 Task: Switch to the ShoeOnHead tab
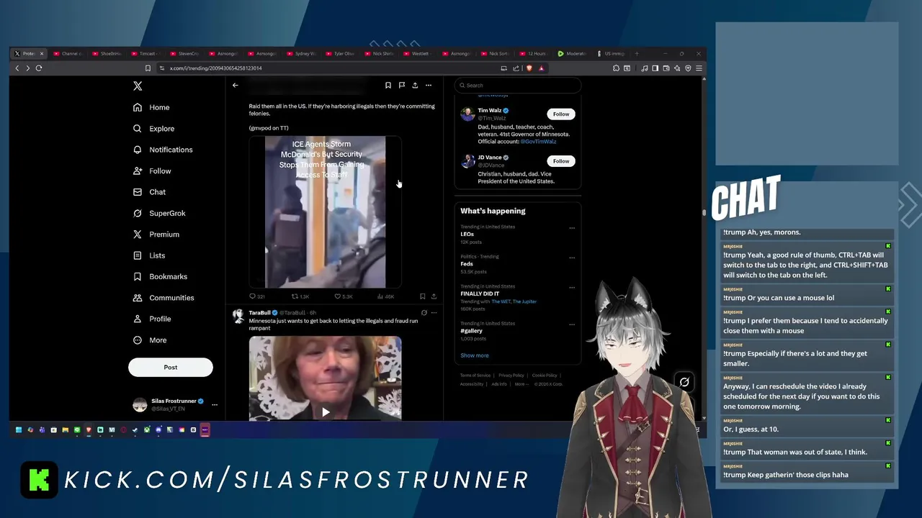coord(107,54)
